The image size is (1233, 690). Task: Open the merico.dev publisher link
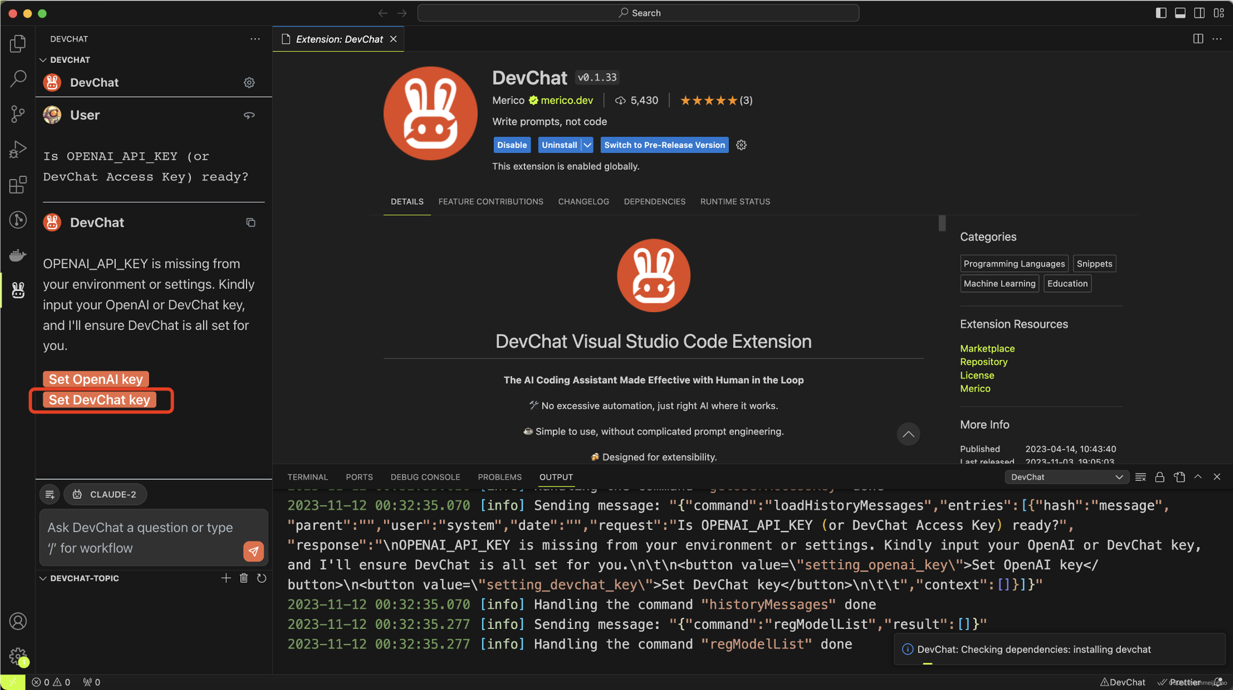(x=566, y=100)
